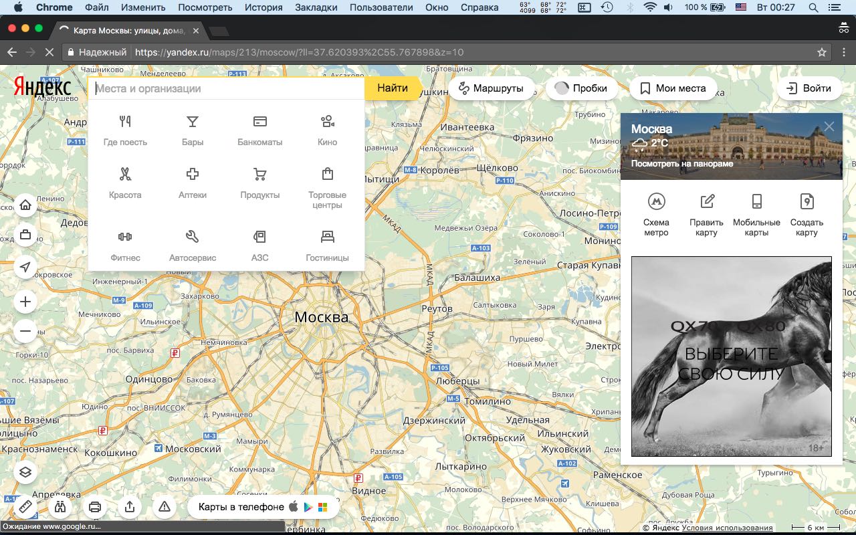Open panoramas with the binoculars icon
The image size is (856, 535).
click(x=60, y=507)
